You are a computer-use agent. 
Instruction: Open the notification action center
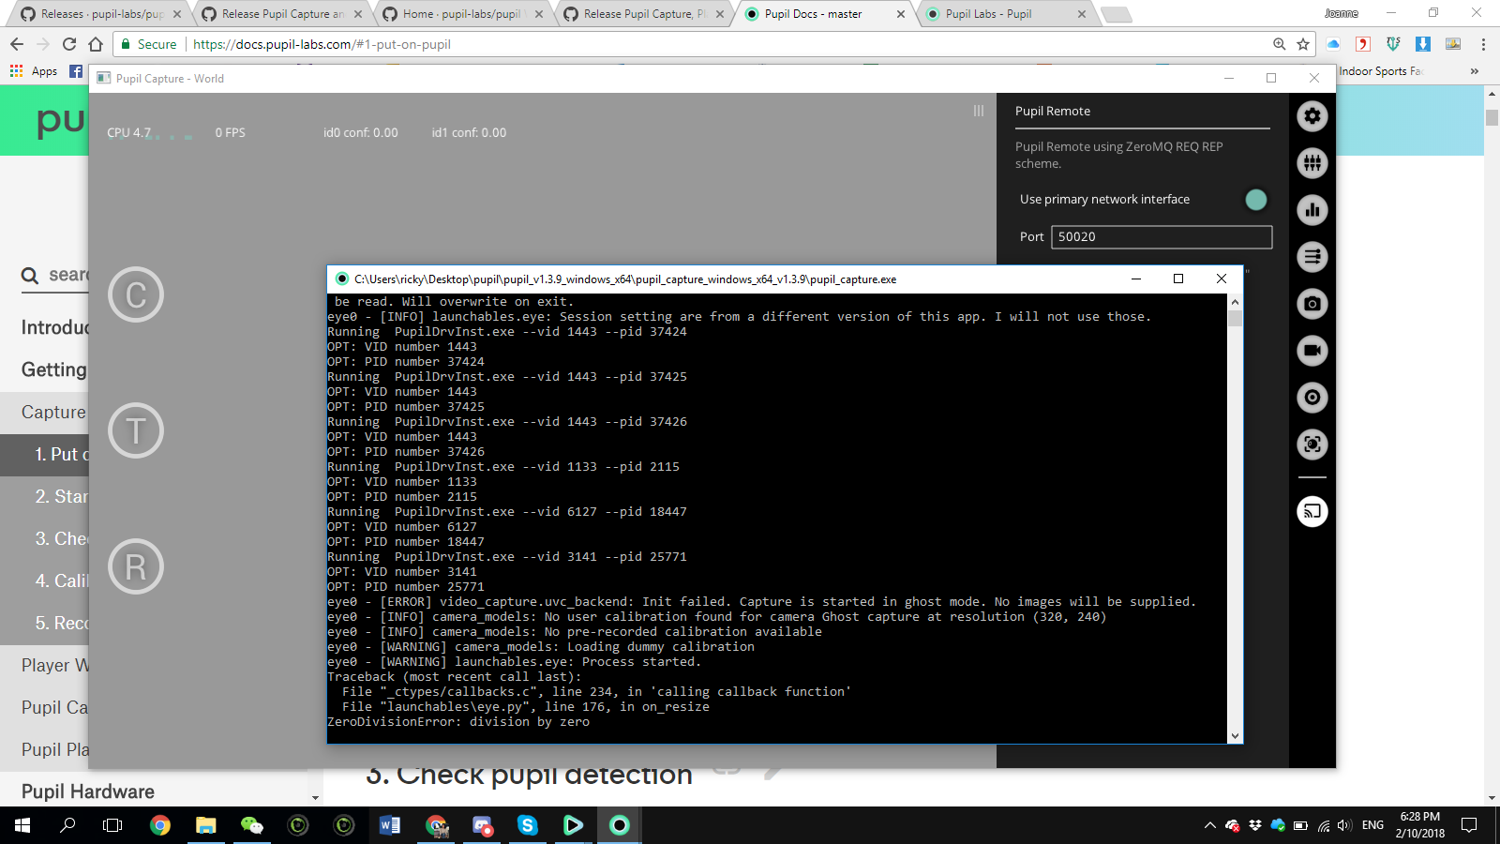pos(1469,825)
